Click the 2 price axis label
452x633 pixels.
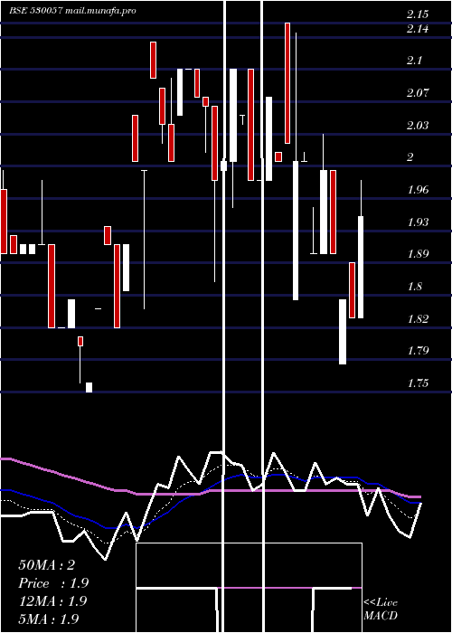pos(410,157)
